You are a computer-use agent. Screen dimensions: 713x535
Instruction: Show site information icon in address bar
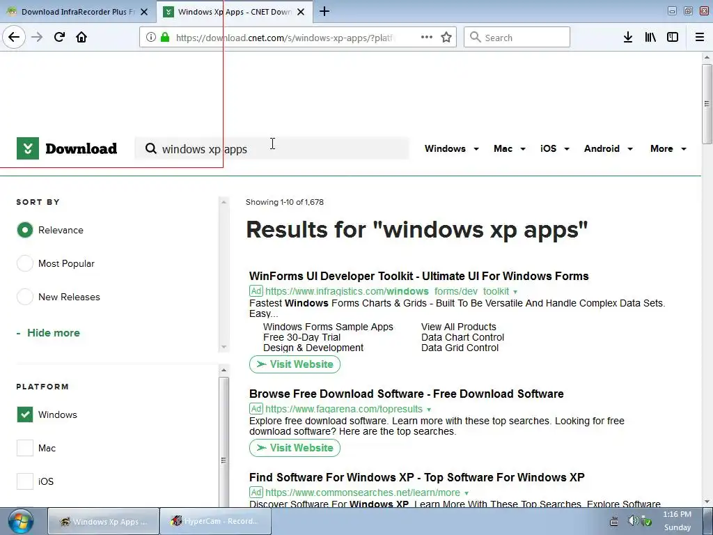151,38
